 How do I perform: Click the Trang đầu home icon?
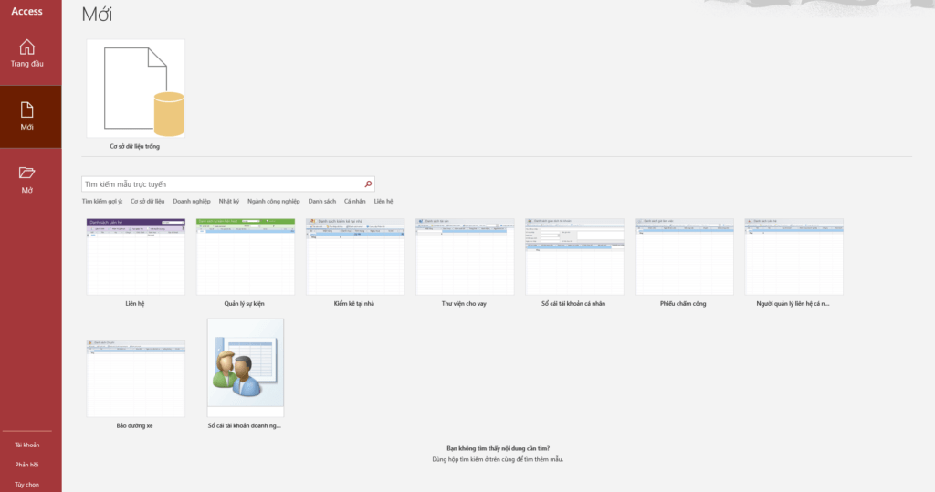point(27,47)
